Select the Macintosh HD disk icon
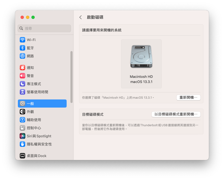 (x=141, y=56)
